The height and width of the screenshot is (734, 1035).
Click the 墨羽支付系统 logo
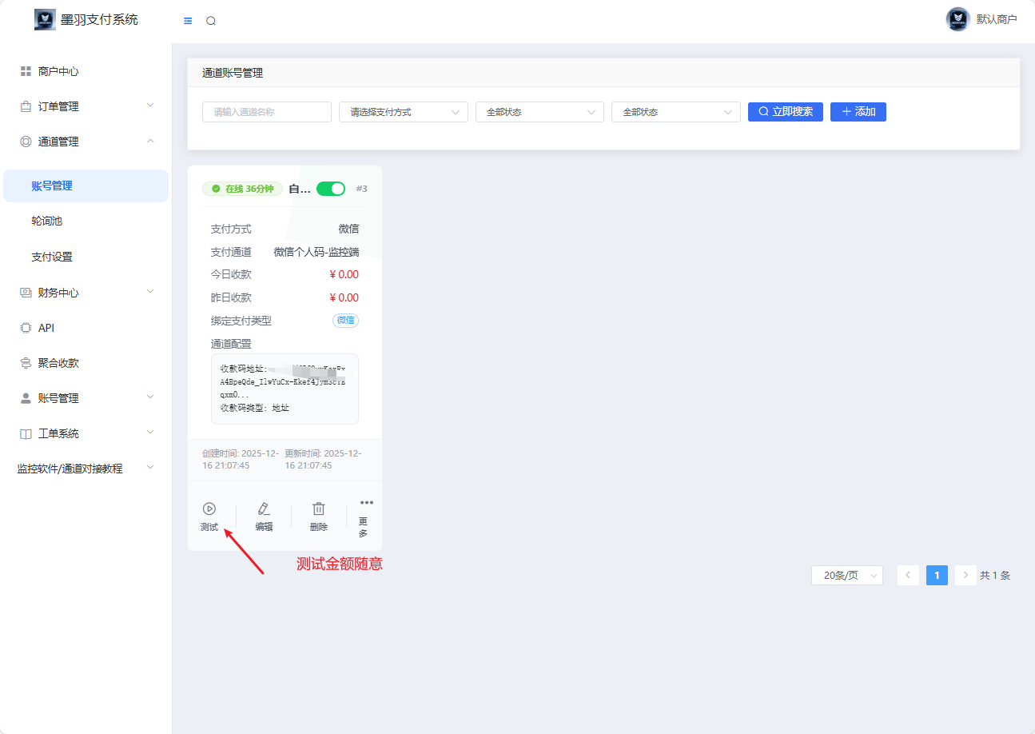point(46,19)
